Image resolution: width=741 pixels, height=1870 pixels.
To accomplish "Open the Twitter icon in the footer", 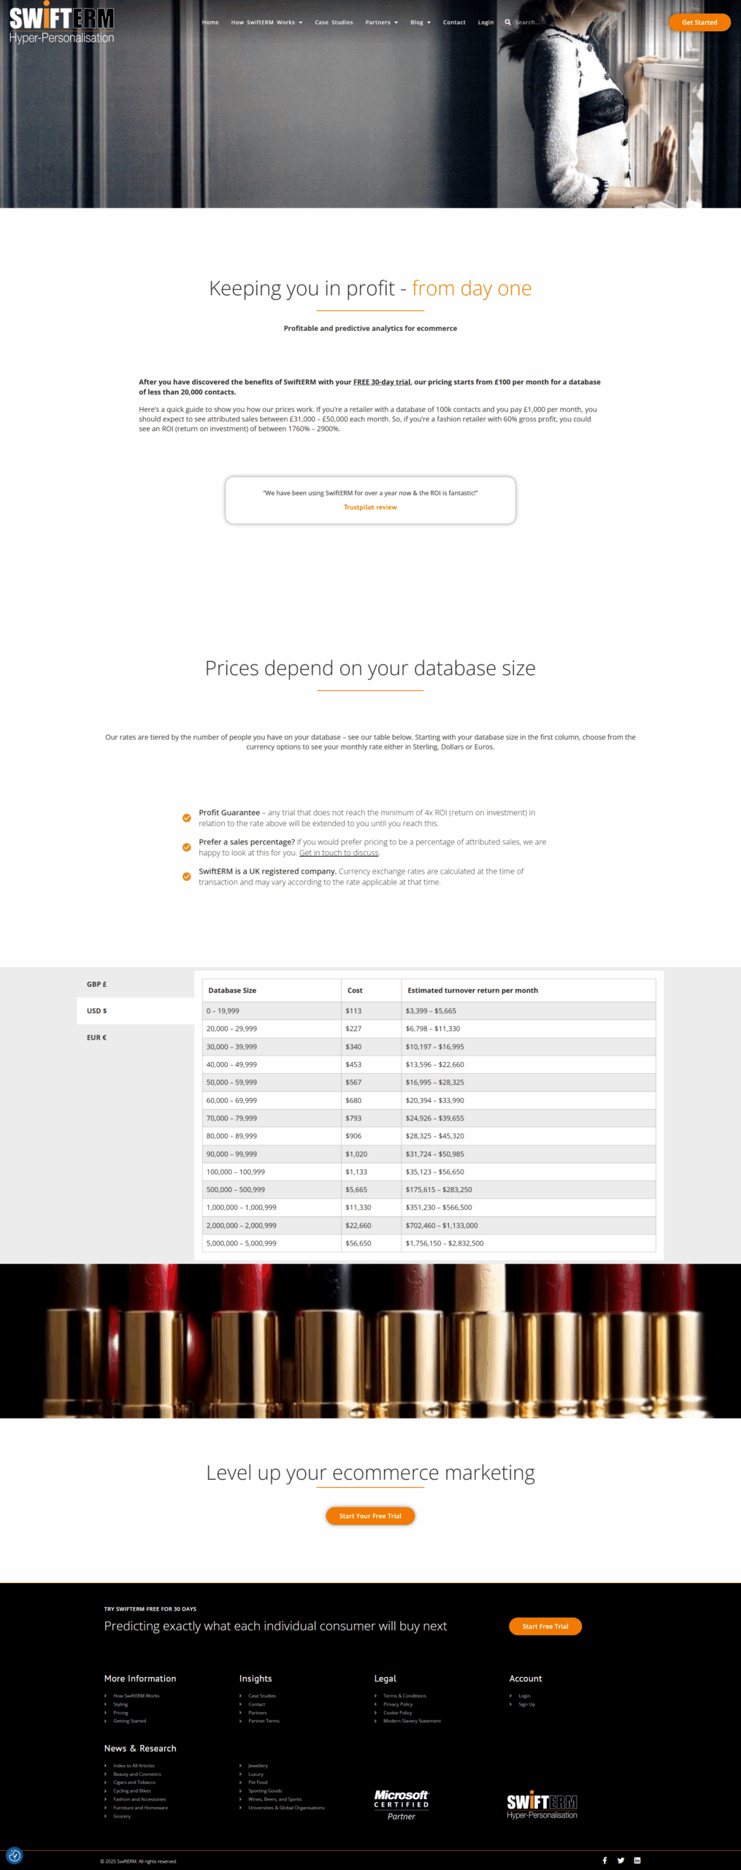I will pyautogui.click(x=621, y=1860).
